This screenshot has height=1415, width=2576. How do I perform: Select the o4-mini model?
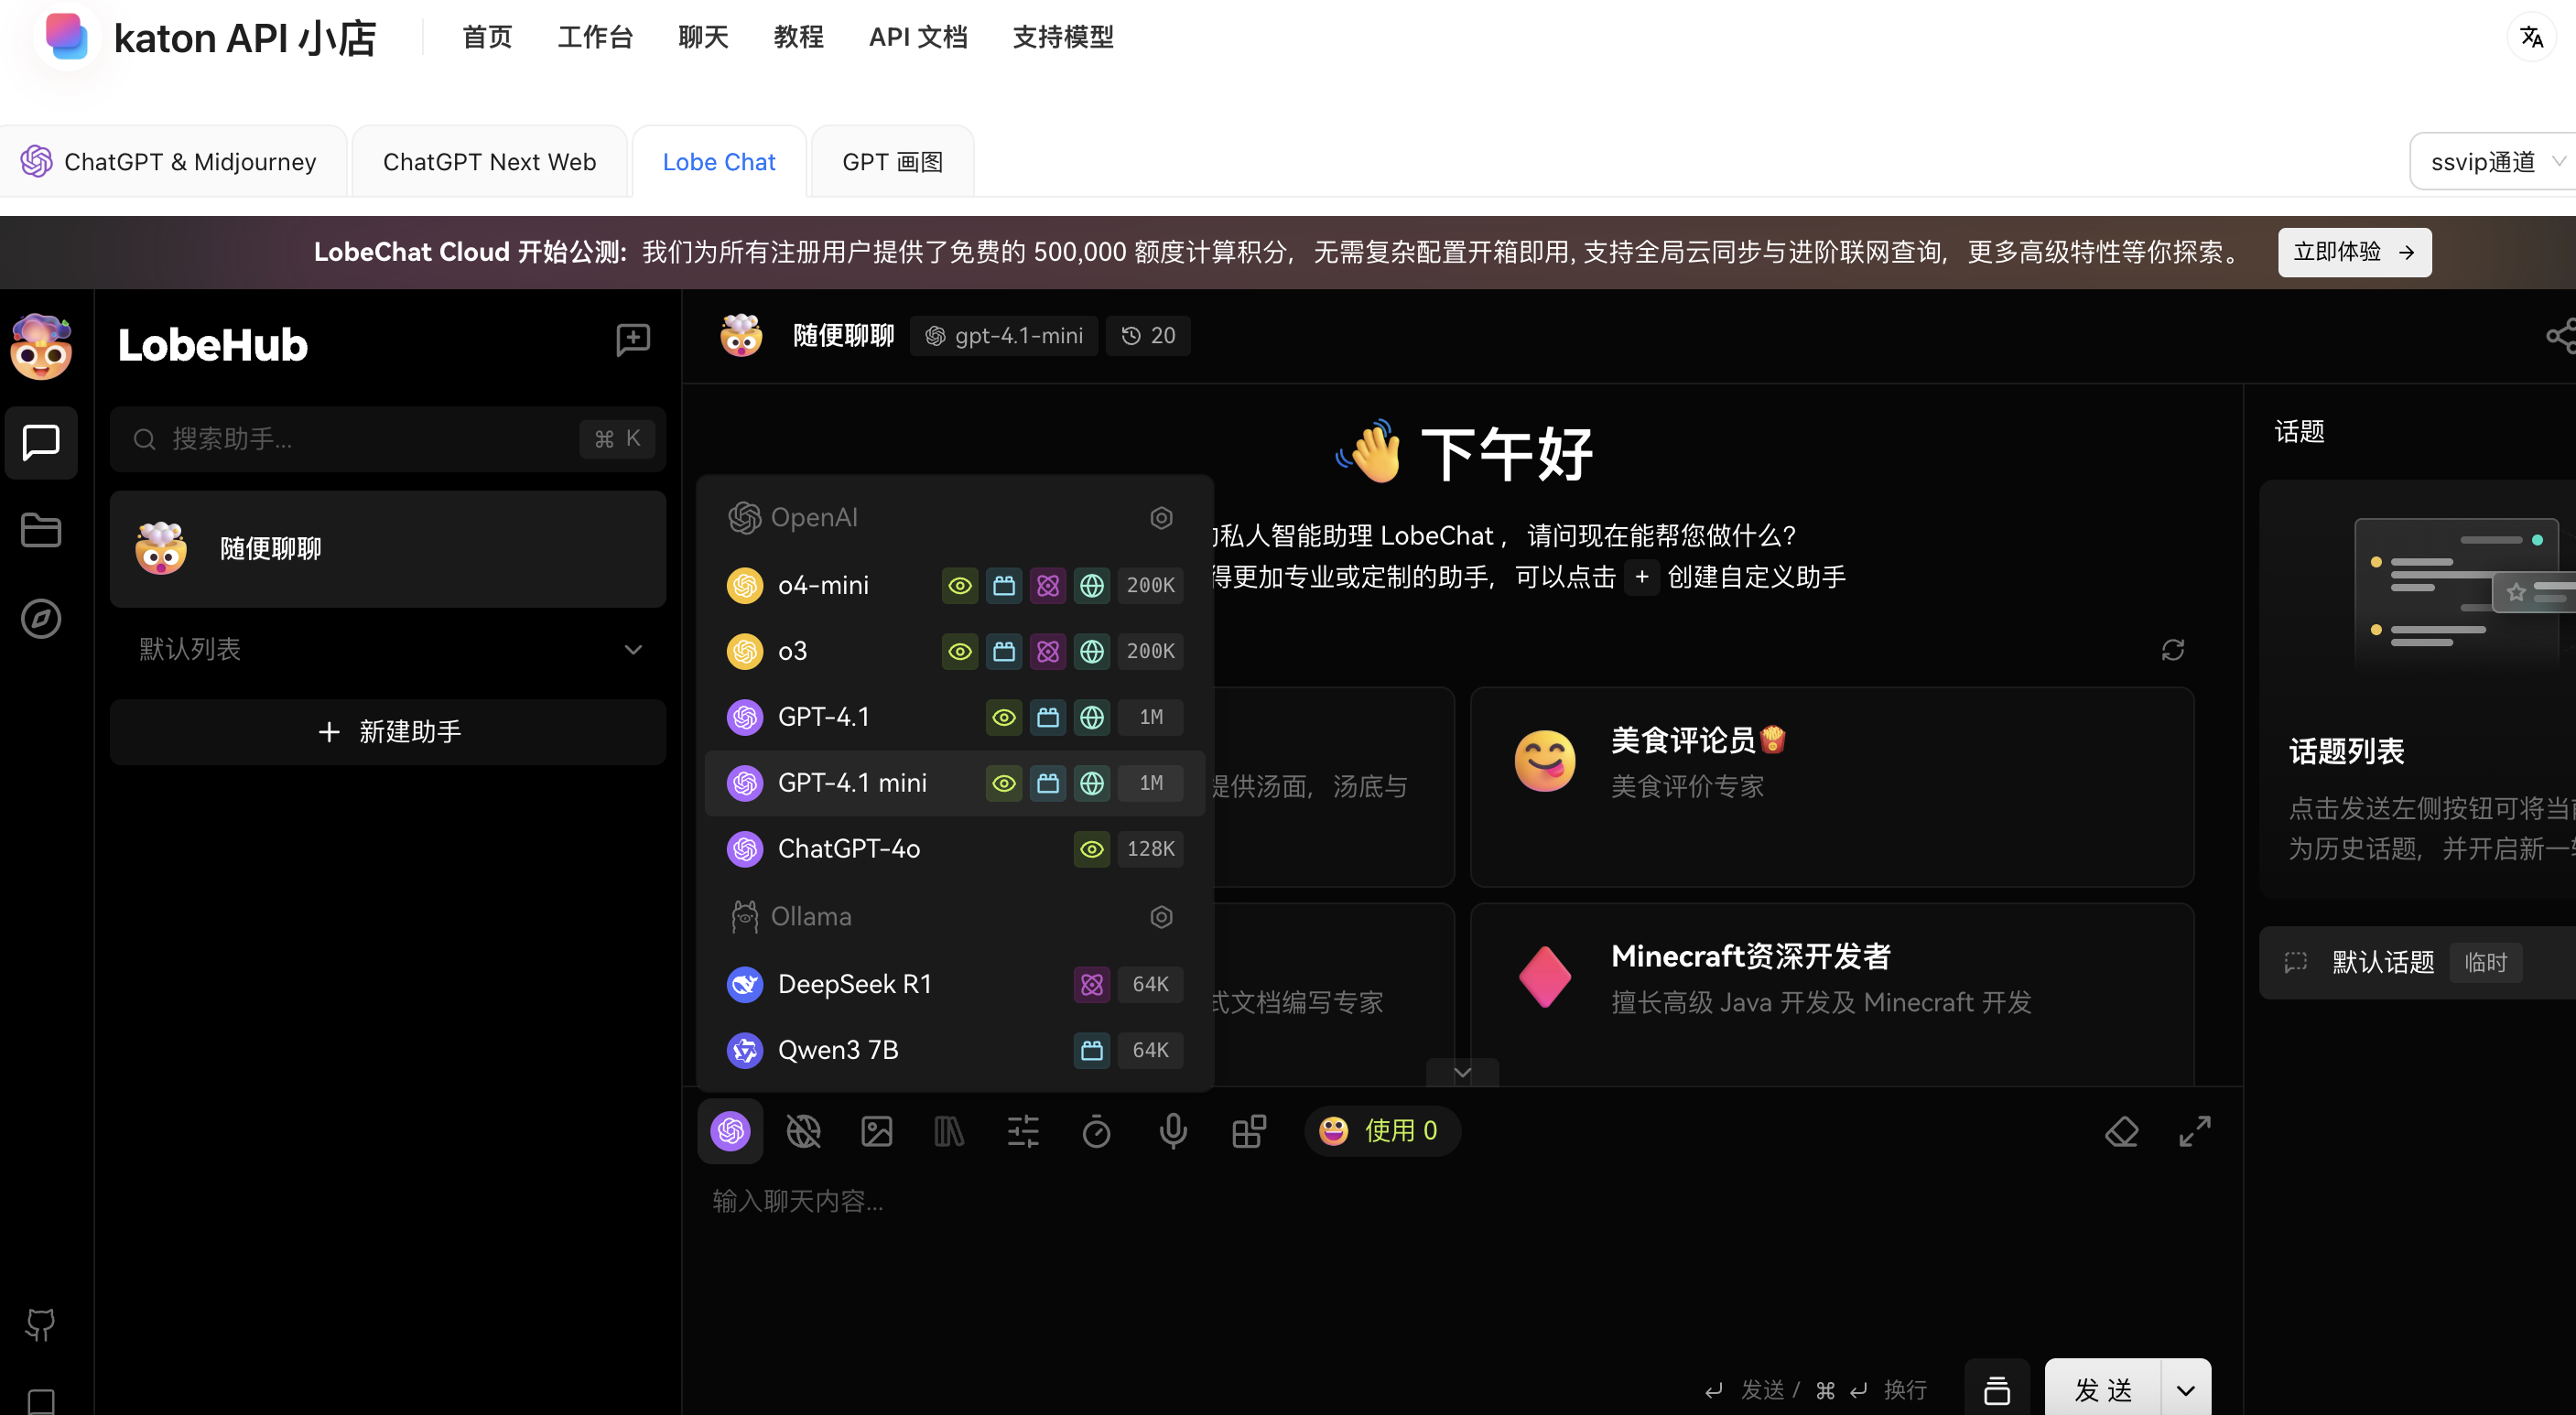[954, 585]
